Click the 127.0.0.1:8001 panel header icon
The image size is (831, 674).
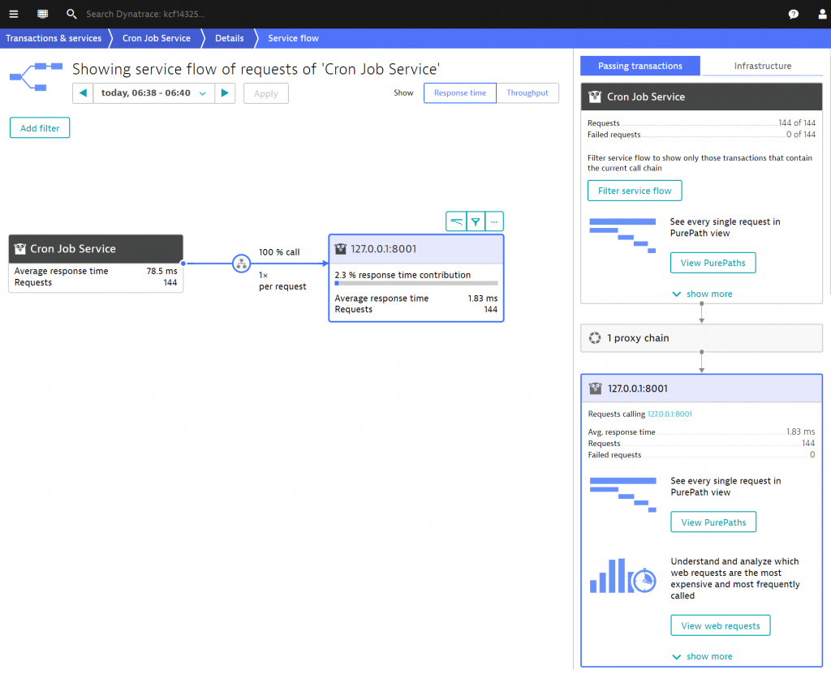pyautogui.click(x=595, y=389)
